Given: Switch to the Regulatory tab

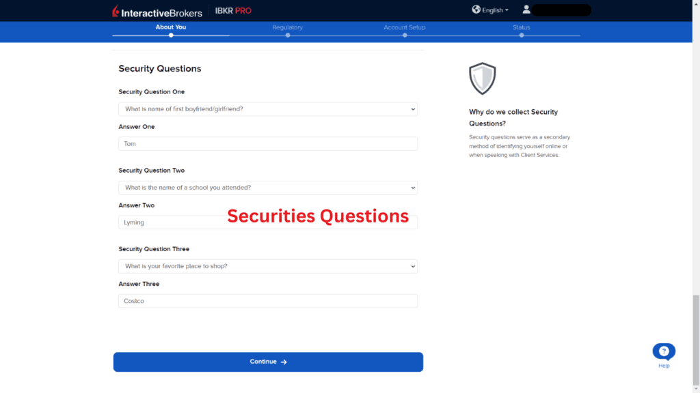Looking at the screenshot, I should [287, 27].
